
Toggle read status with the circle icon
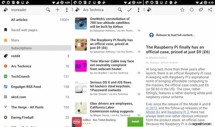[x=192, y=10]
